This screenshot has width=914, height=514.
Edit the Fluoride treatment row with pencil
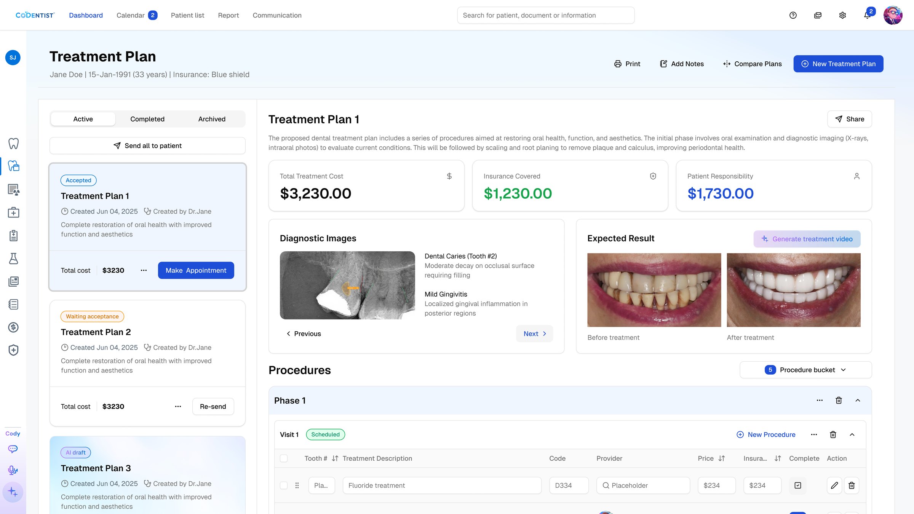click(x=834, y=485)
